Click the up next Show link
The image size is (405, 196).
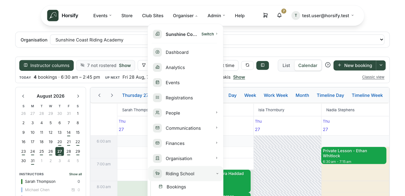[x=239, y=77]
